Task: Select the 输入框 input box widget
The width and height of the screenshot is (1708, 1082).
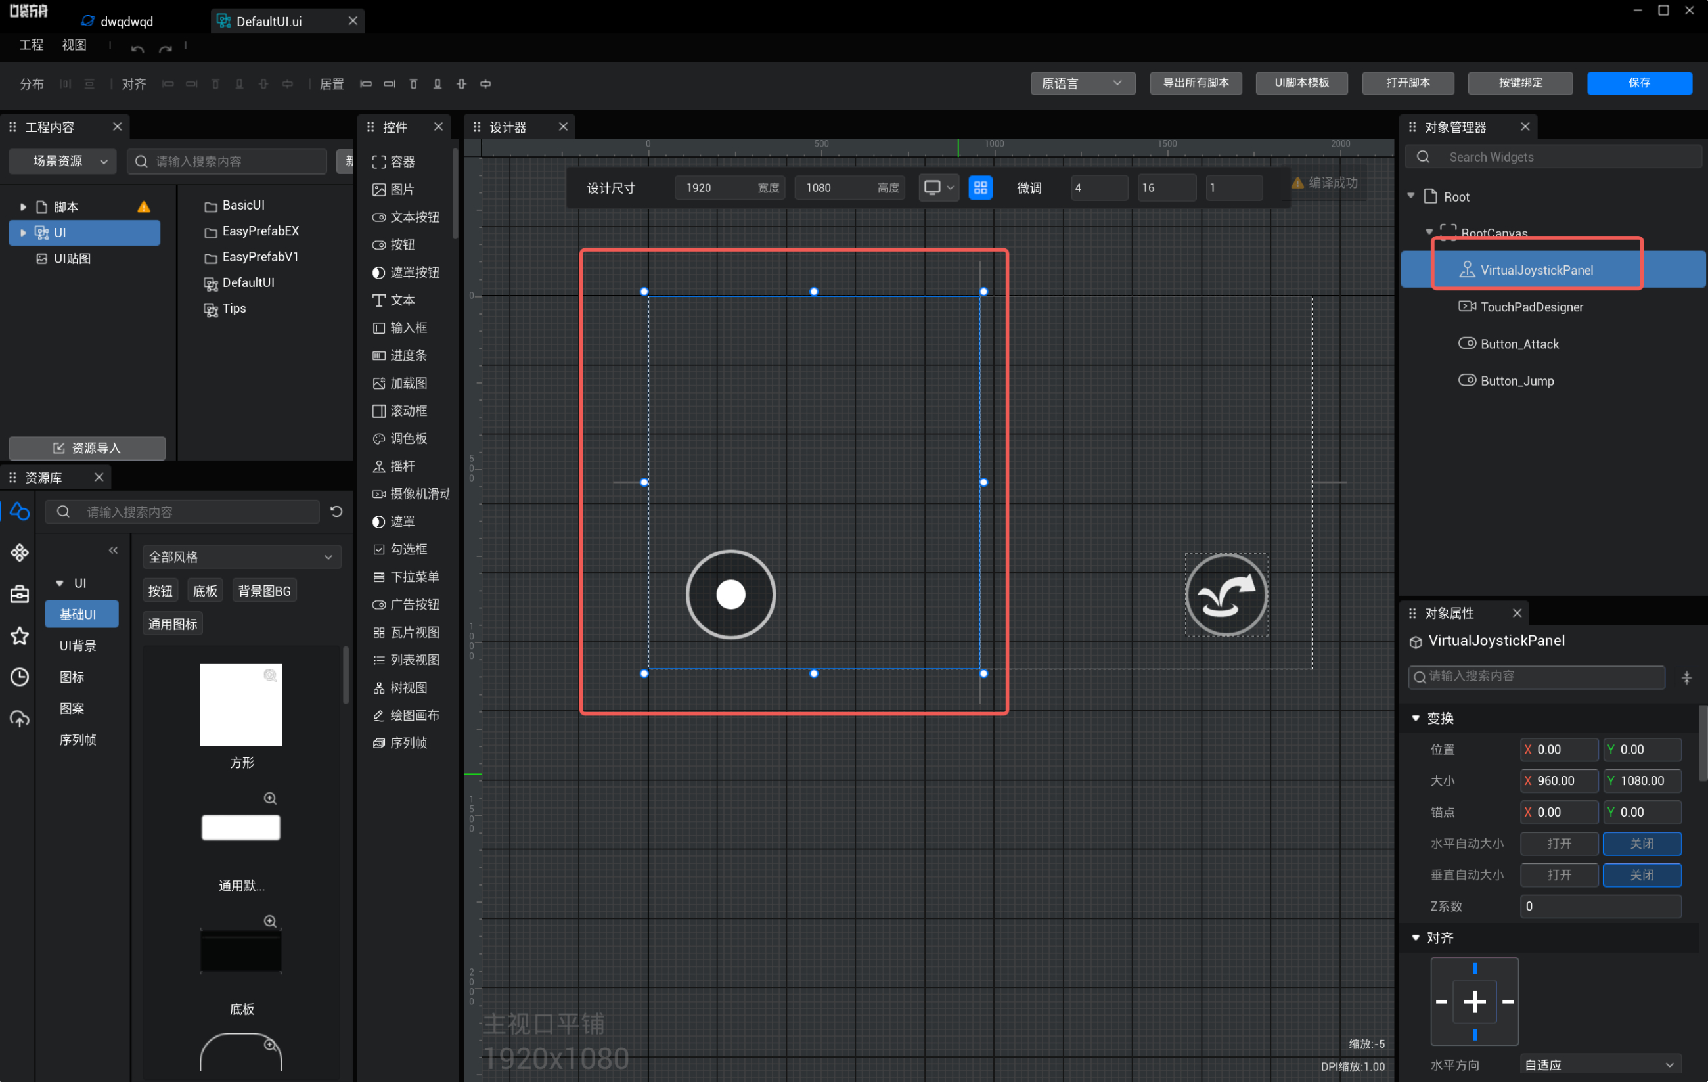Action: tap(400, 328)
